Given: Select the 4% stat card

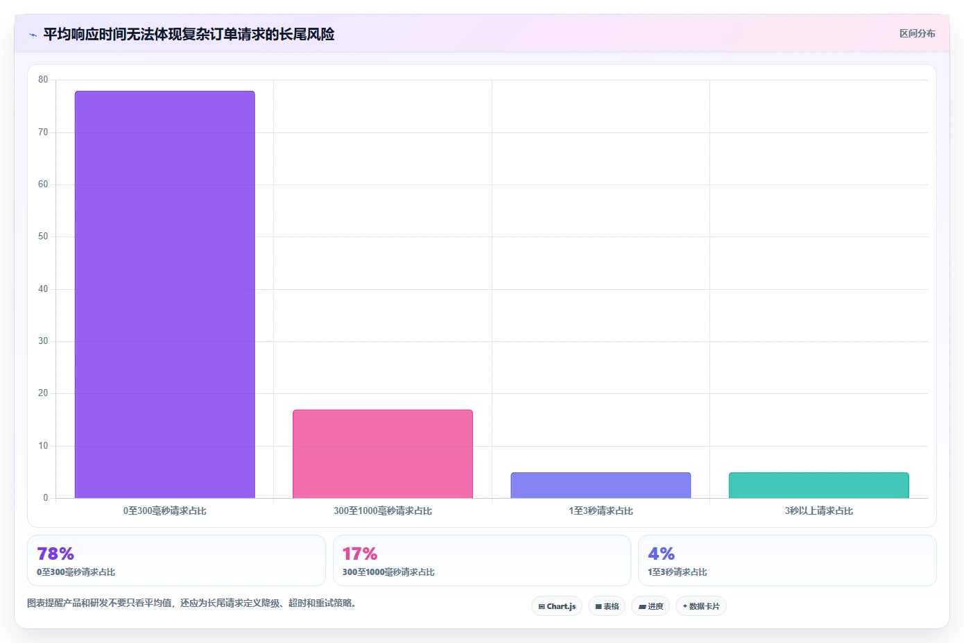Looking at the screenshot, I should click(x=787, y=560).
